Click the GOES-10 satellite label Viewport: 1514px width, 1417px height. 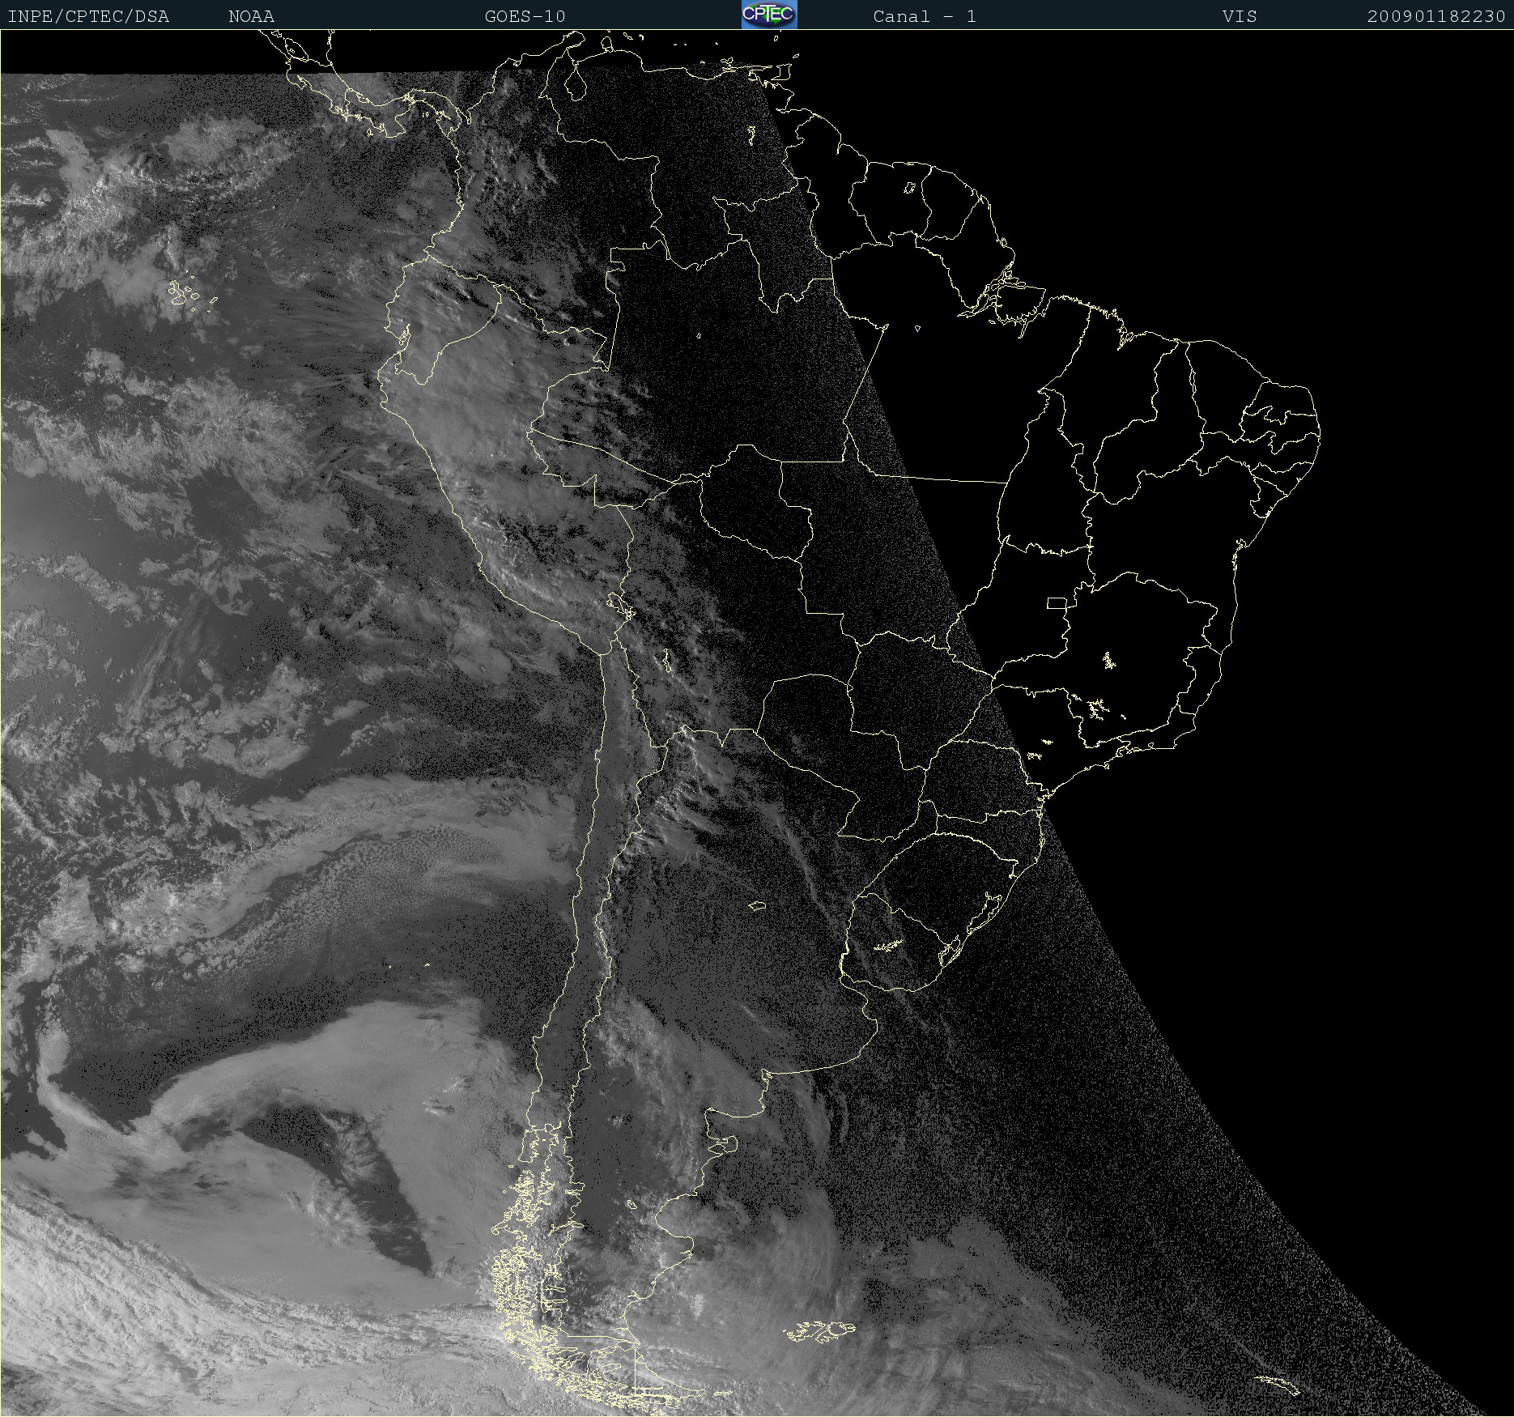pos(525,16)
